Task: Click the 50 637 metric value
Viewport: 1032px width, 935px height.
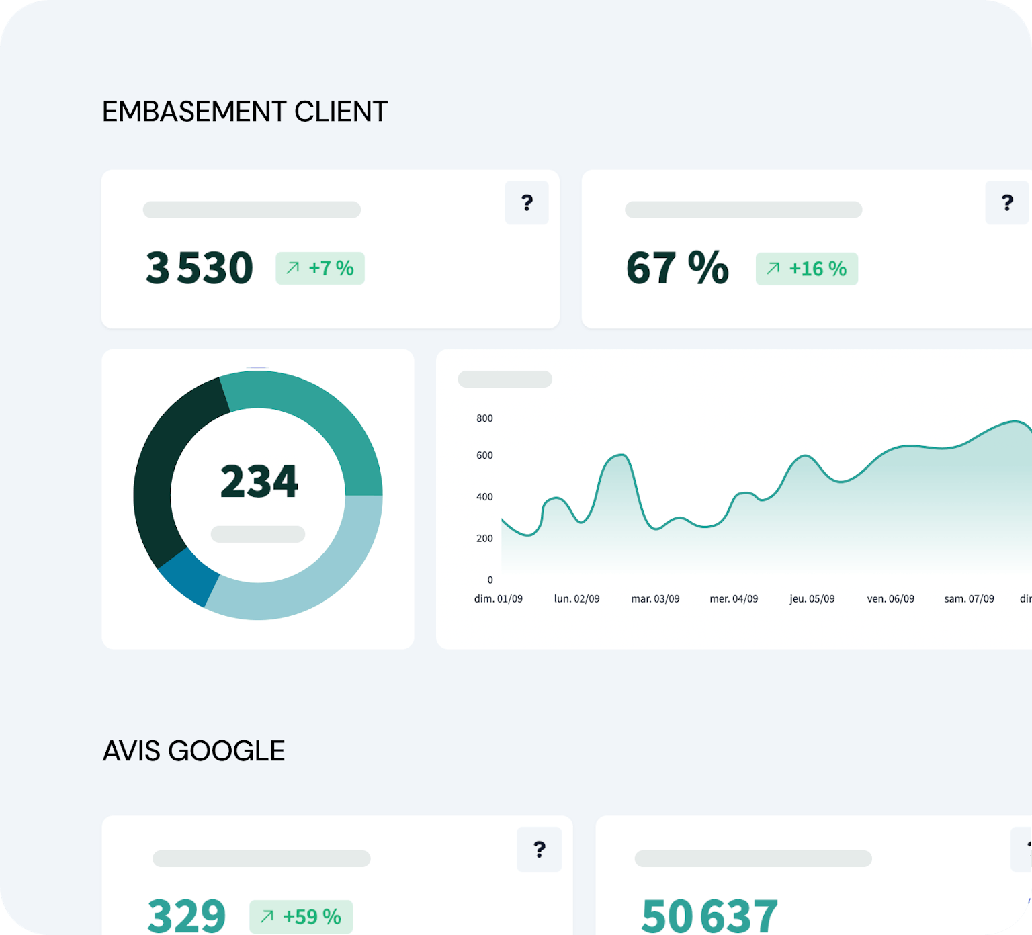Action: tap(709, 916)
